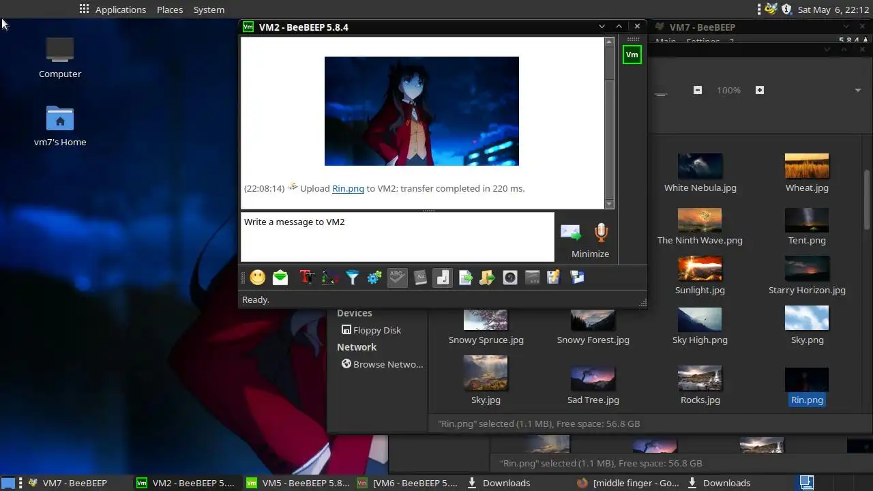
Task: Open the clock showing Sat May 6
Action: tap(833, 10)
